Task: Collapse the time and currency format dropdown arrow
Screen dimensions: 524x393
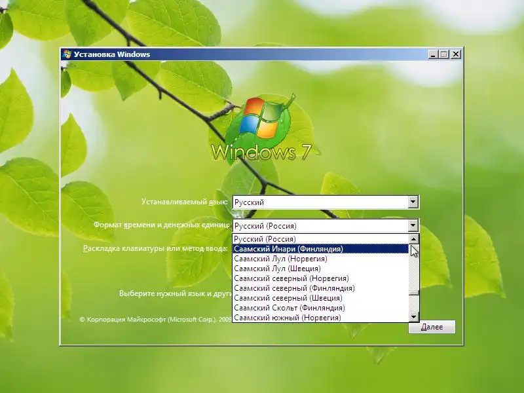Action: (x=413, y=225)
